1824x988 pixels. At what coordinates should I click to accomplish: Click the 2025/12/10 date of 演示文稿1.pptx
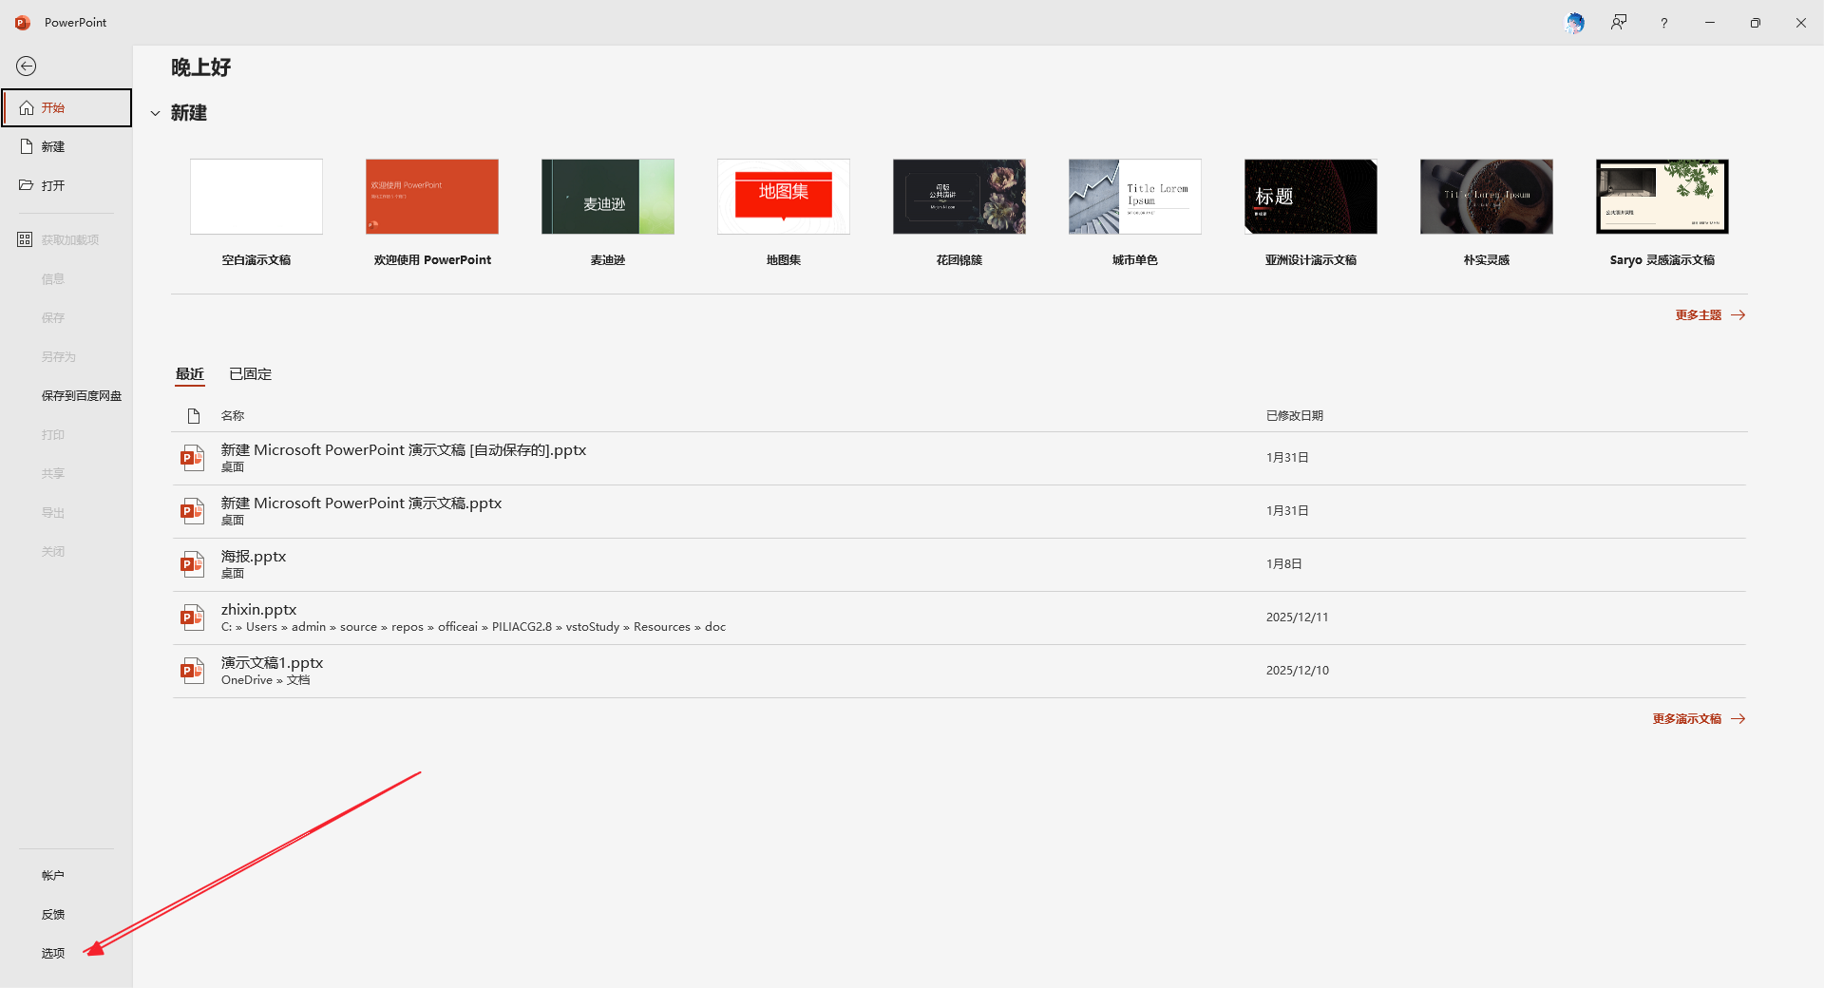click(x=1298, y=670)
